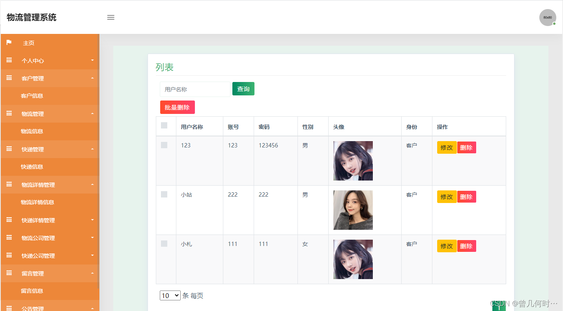The width and height of the screenshot is (563, 311).
Task: Click the grid icon beside 快递详情管理
Action: click(x=9, y=220)
